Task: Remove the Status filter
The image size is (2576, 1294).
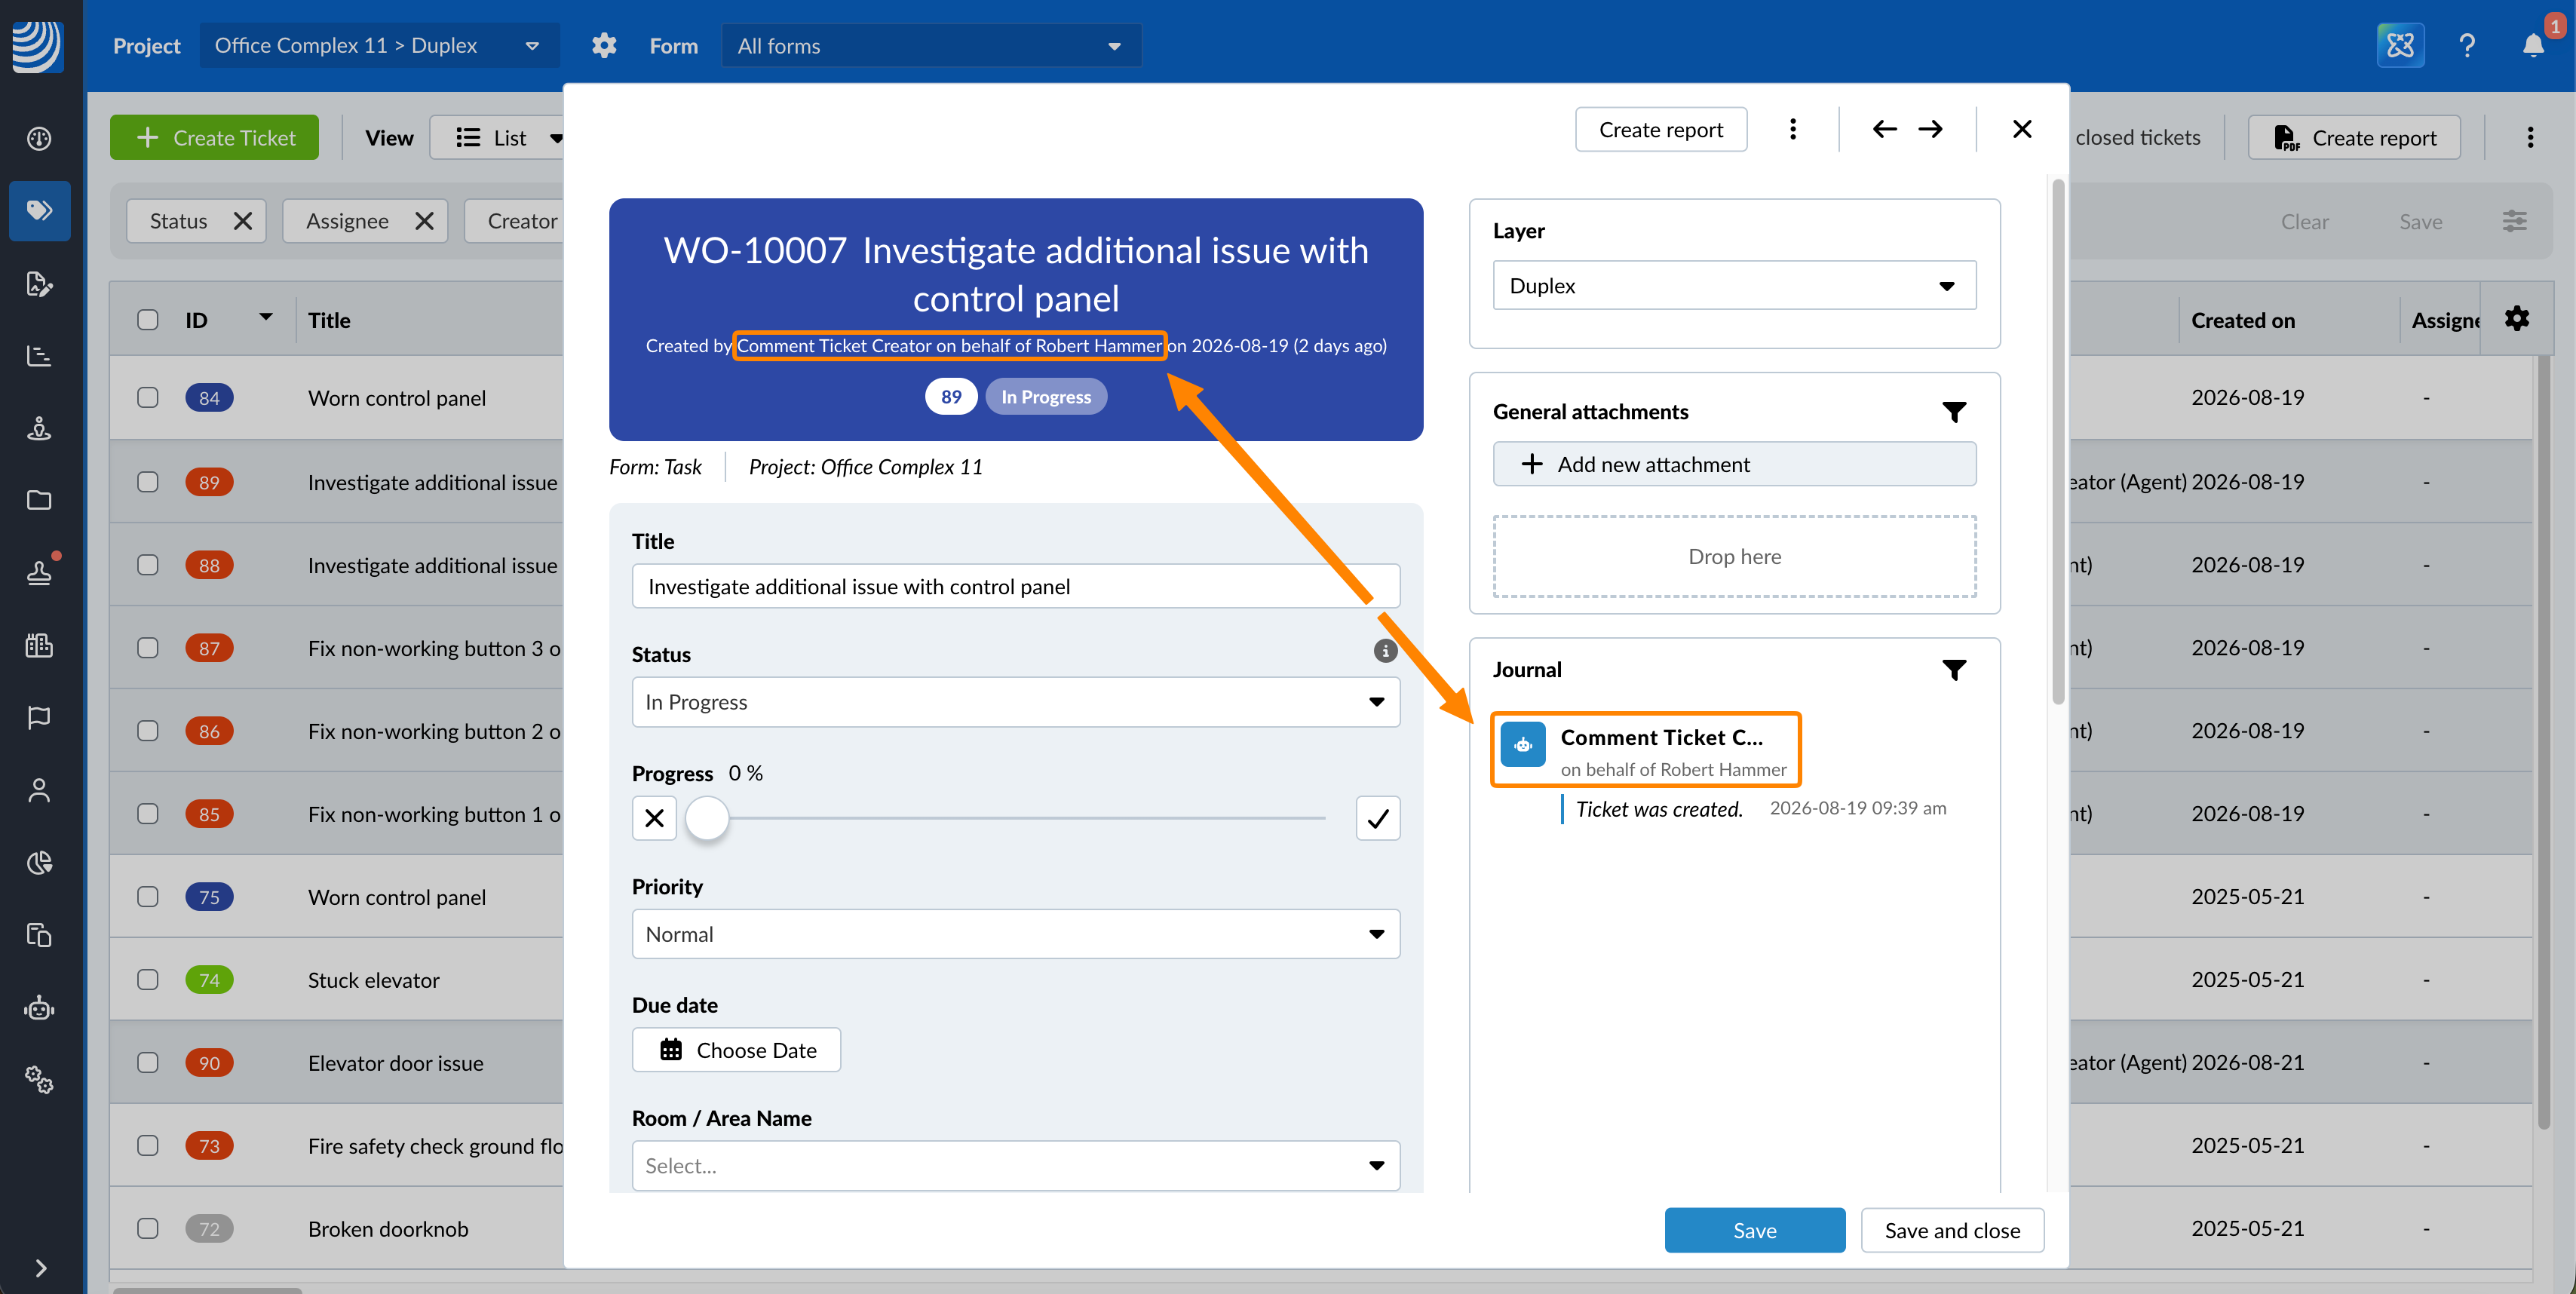Action: 242,221
